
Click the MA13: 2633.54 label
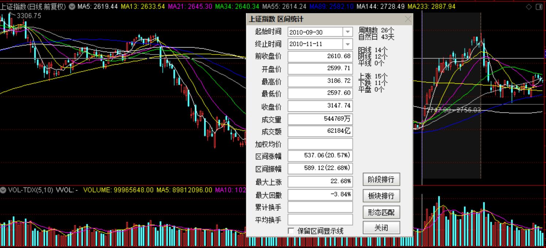pyautogui.click(x=143, y=7)
